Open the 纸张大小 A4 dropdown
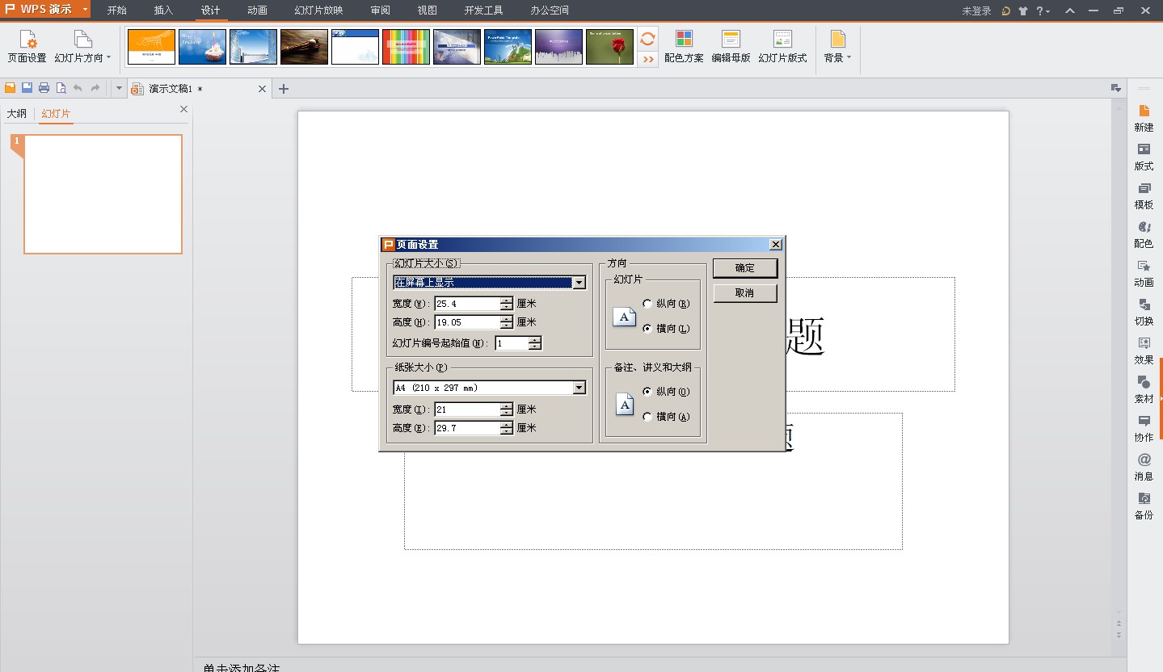This screenshot has width=1163, height=672. [x=579, y=388]
